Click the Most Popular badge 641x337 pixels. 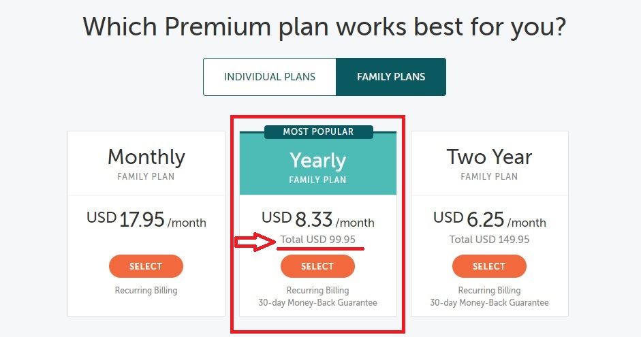tap(318, 132)
